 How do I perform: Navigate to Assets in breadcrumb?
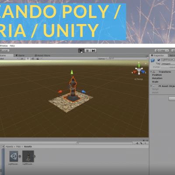coord(9,147)
